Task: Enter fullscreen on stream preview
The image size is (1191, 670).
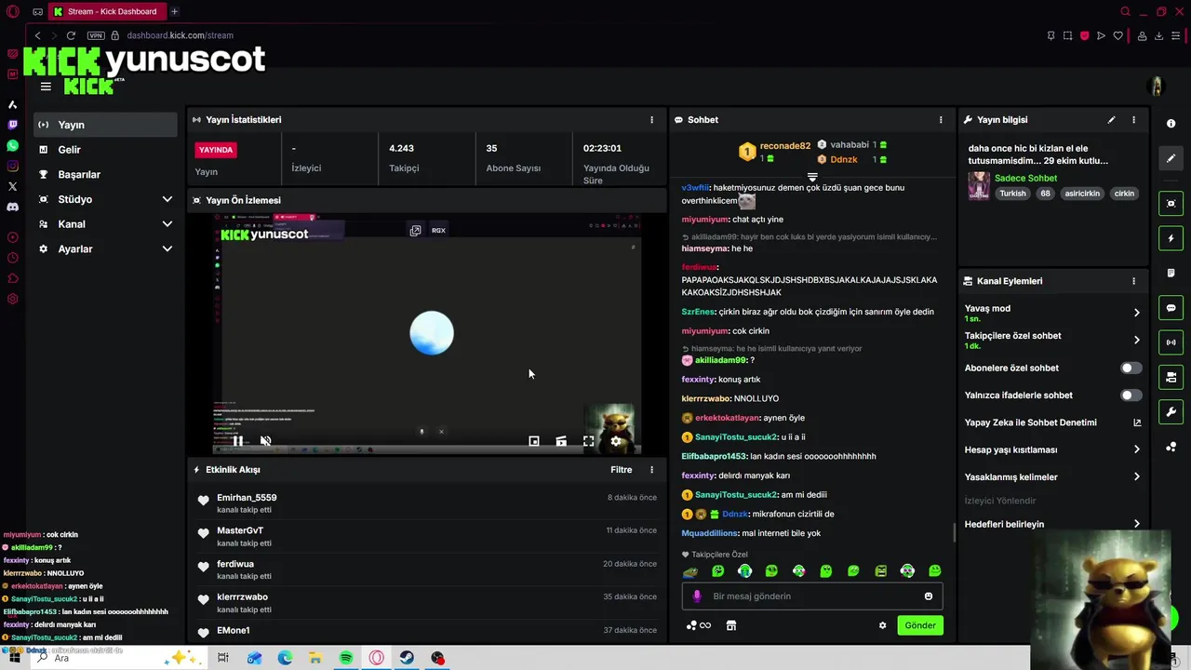Action: point(588,441)
